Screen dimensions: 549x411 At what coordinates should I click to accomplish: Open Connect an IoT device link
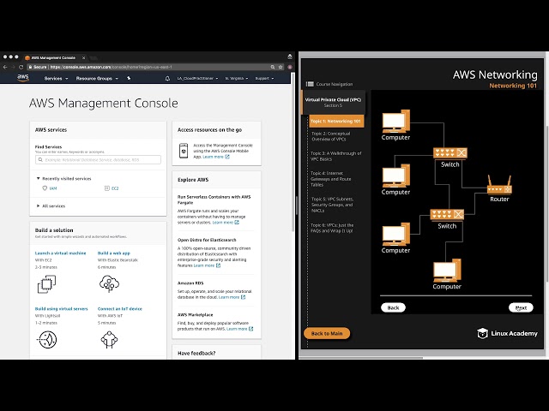[120, 309]
